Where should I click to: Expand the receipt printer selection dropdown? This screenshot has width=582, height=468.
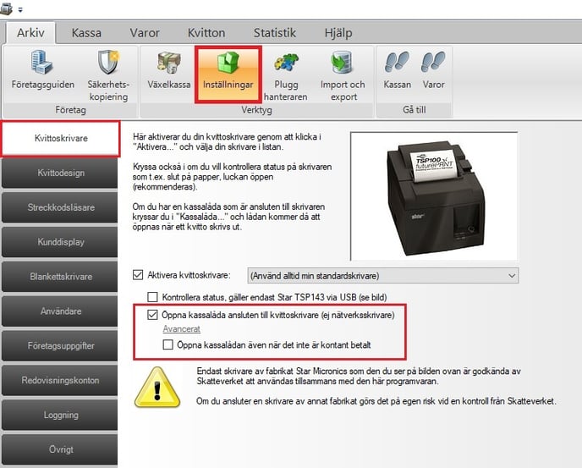383,276
